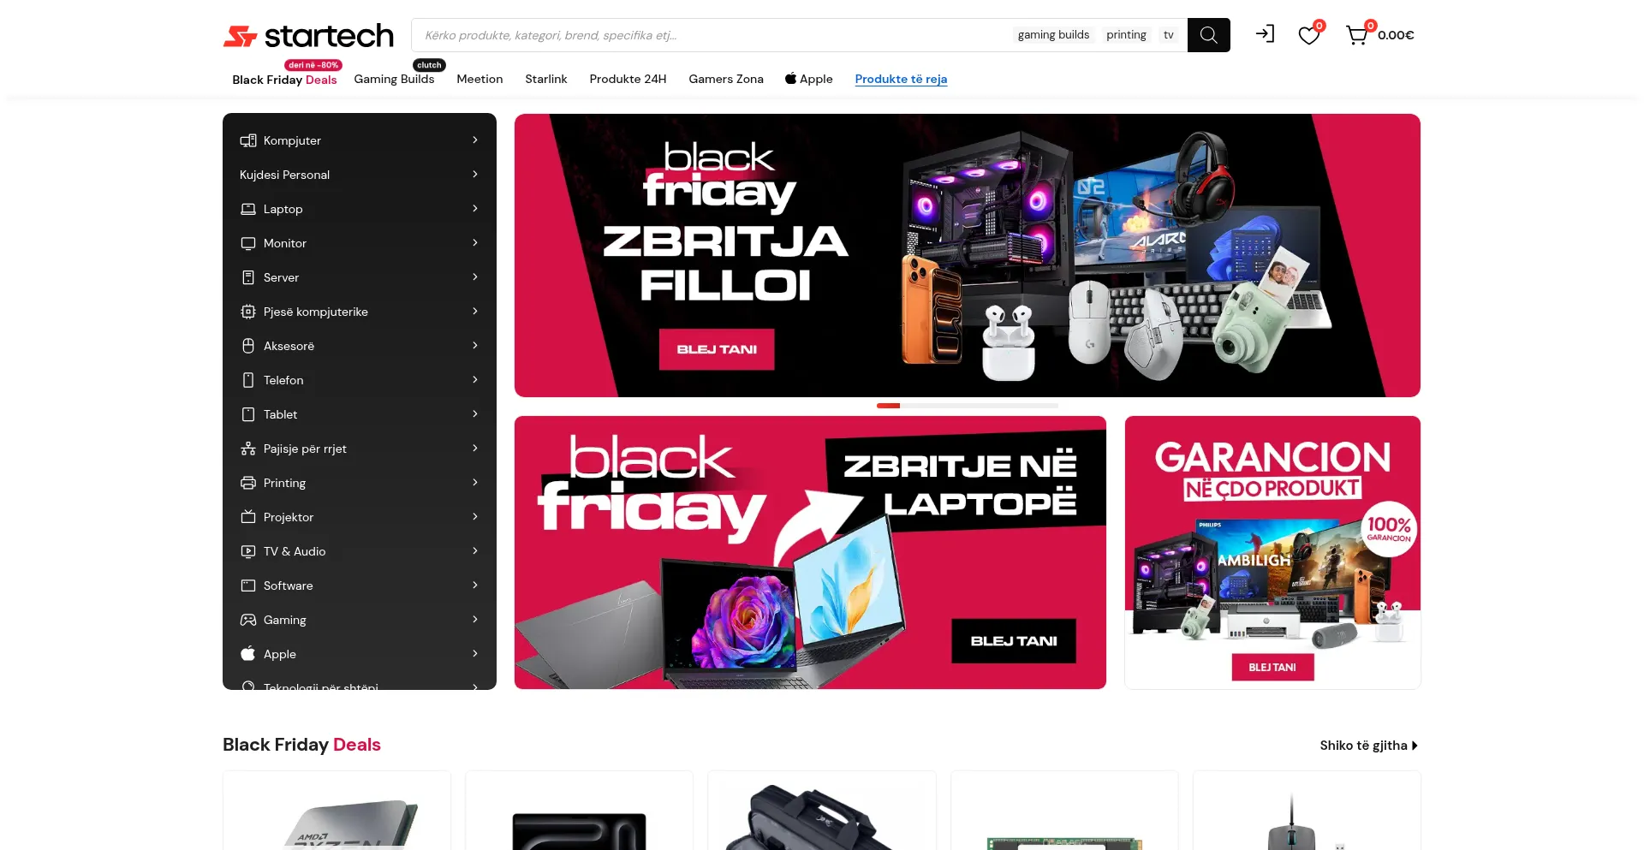Open the Black Friday Deals menu item

[284, 80]
